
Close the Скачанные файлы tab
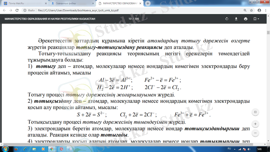click(93, 3)
